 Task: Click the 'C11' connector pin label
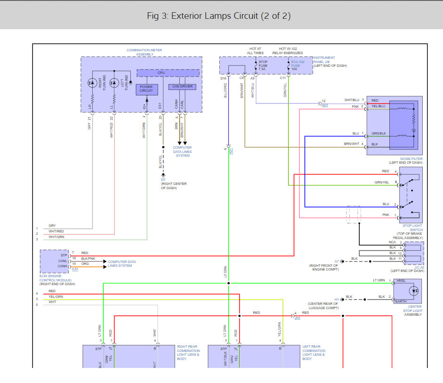(283, 78)
